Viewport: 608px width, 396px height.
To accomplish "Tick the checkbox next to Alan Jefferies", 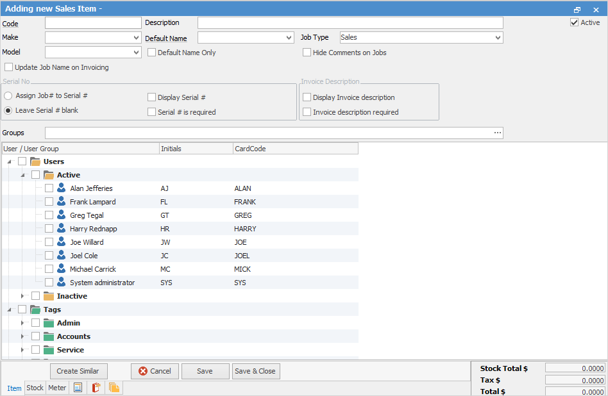I will [49, 188].
